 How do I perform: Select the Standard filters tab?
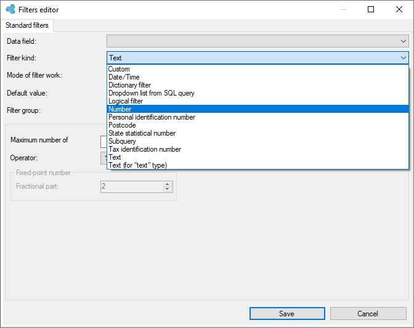(x=27, y=25)
